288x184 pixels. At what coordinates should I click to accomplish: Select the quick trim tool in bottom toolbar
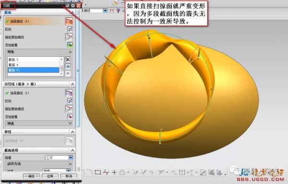click(x=135, y=172)
